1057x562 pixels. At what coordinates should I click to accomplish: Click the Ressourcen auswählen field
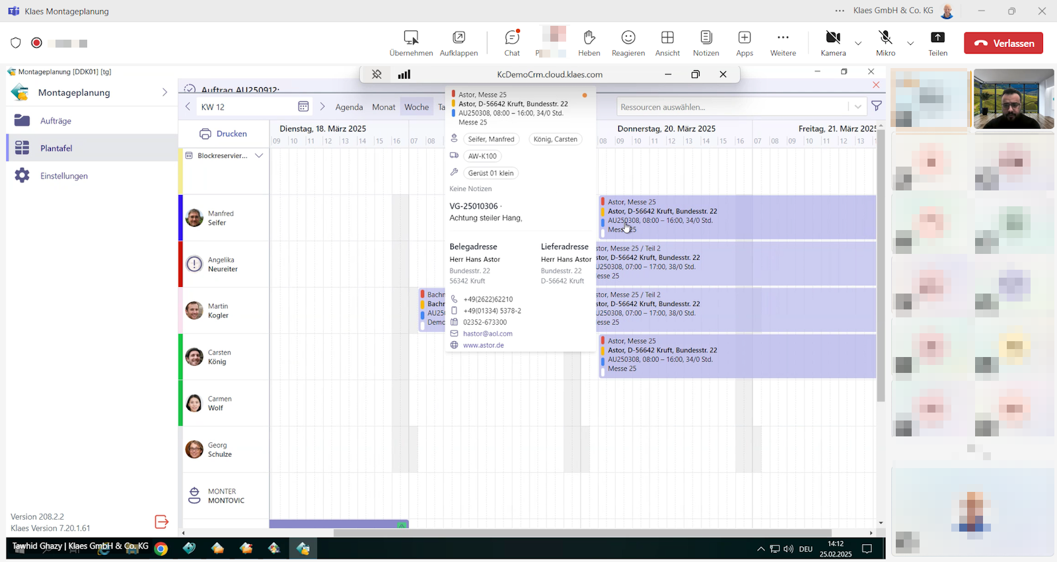click(x=733, y=106)
